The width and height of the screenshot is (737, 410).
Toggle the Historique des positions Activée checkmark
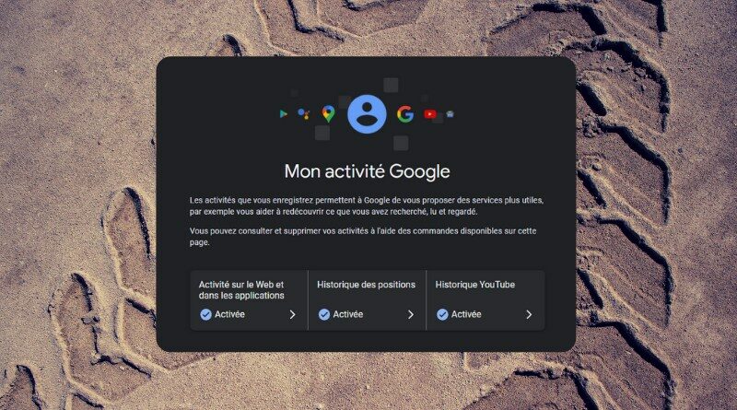pyautogui.click(x=324, y=314)
